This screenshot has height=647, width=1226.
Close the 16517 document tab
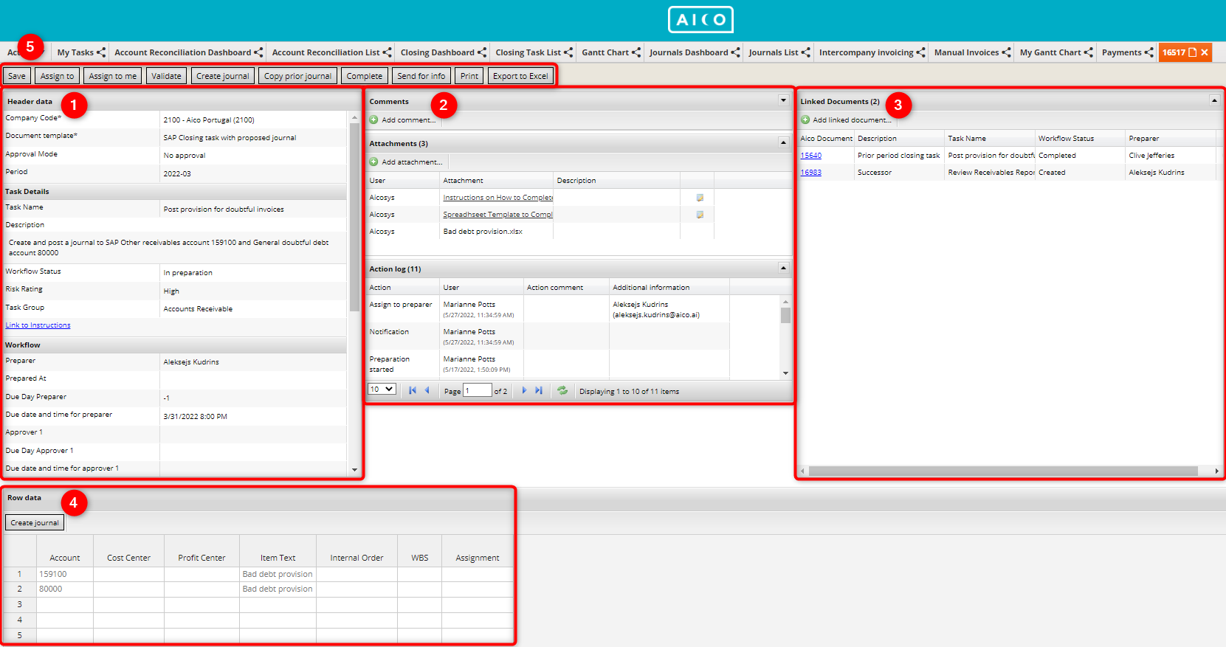click(1205, 52)
